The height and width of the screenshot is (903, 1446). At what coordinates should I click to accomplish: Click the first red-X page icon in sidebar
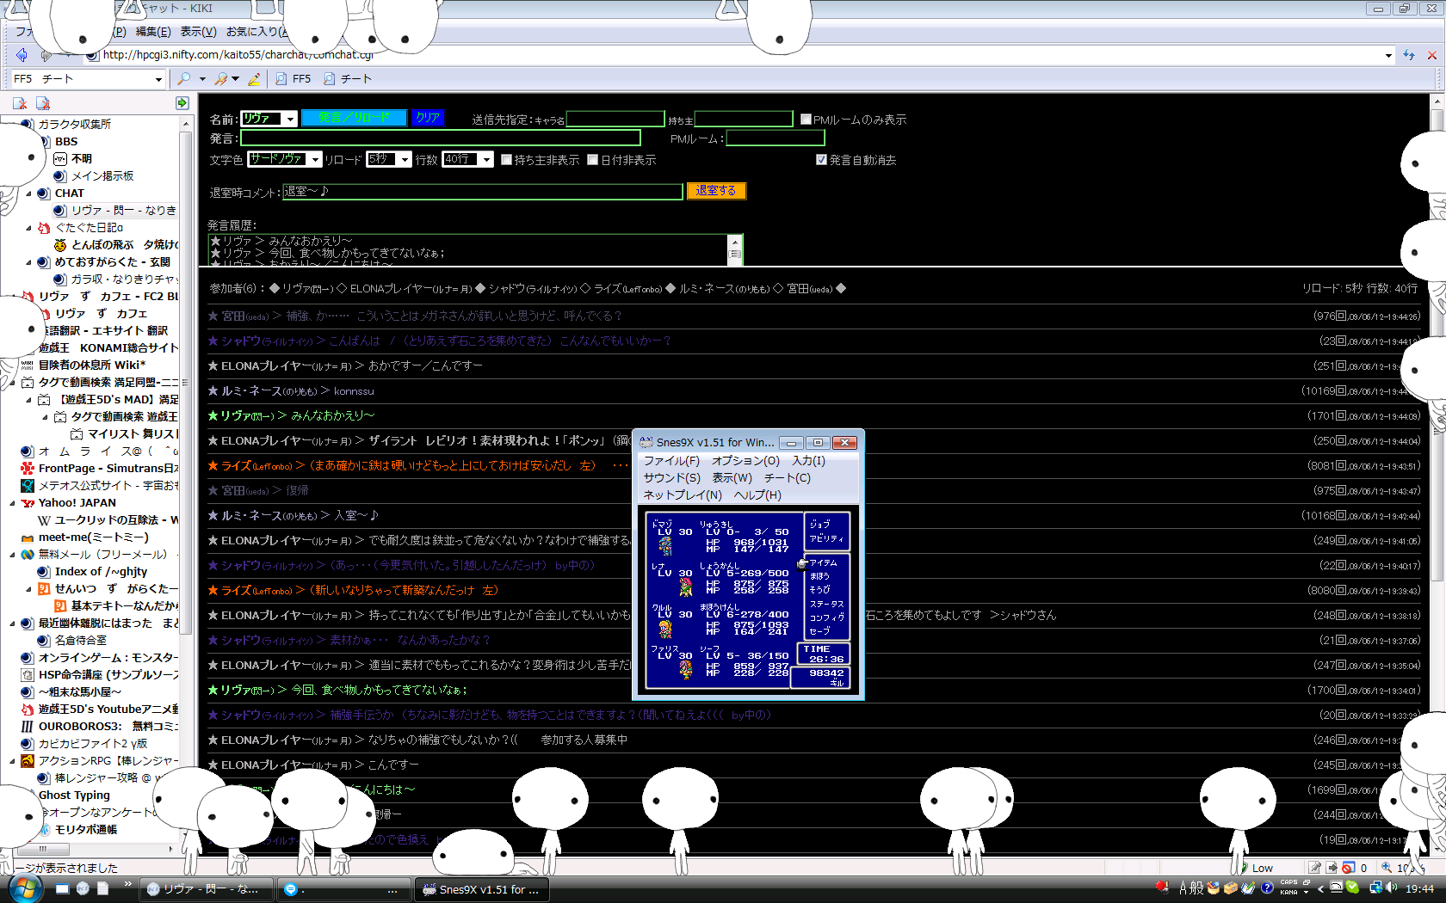20,103
